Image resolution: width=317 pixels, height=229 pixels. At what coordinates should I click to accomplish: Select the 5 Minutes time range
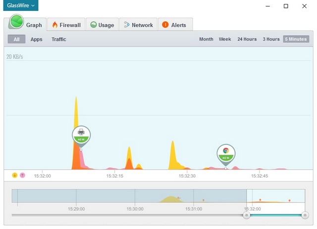point(296,39)
